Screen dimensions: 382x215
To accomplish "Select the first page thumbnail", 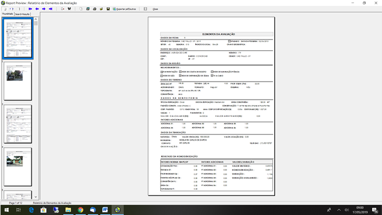I will click(x=17, y=38).
